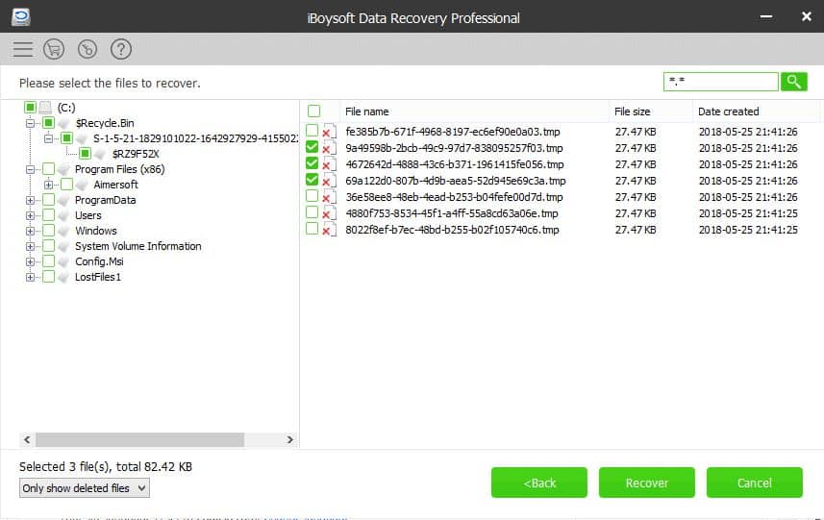The image size is (824, 520).
Task: Expand the Config.Msi tree node
Action: pyautogui.click(x=30, y=262)
